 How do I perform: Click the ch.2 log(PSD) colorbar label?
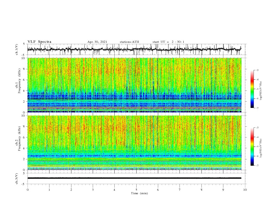[261, 148]
